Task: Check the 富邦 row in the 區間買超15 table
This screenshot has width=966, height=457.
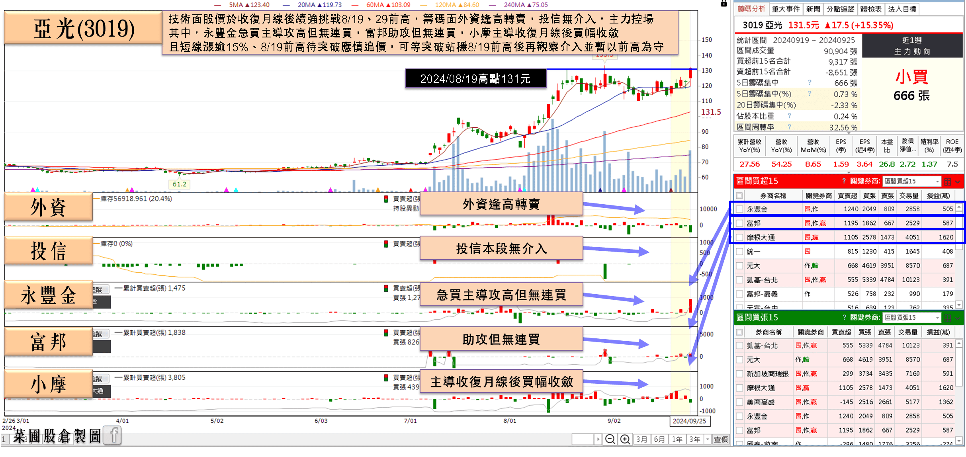Action: tap(739, 223)
